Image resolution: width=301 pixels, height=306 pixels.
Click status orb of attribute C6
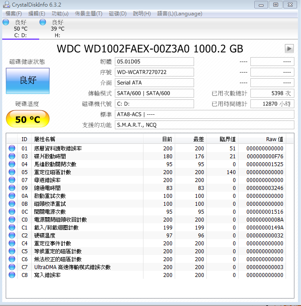[12, 259]
